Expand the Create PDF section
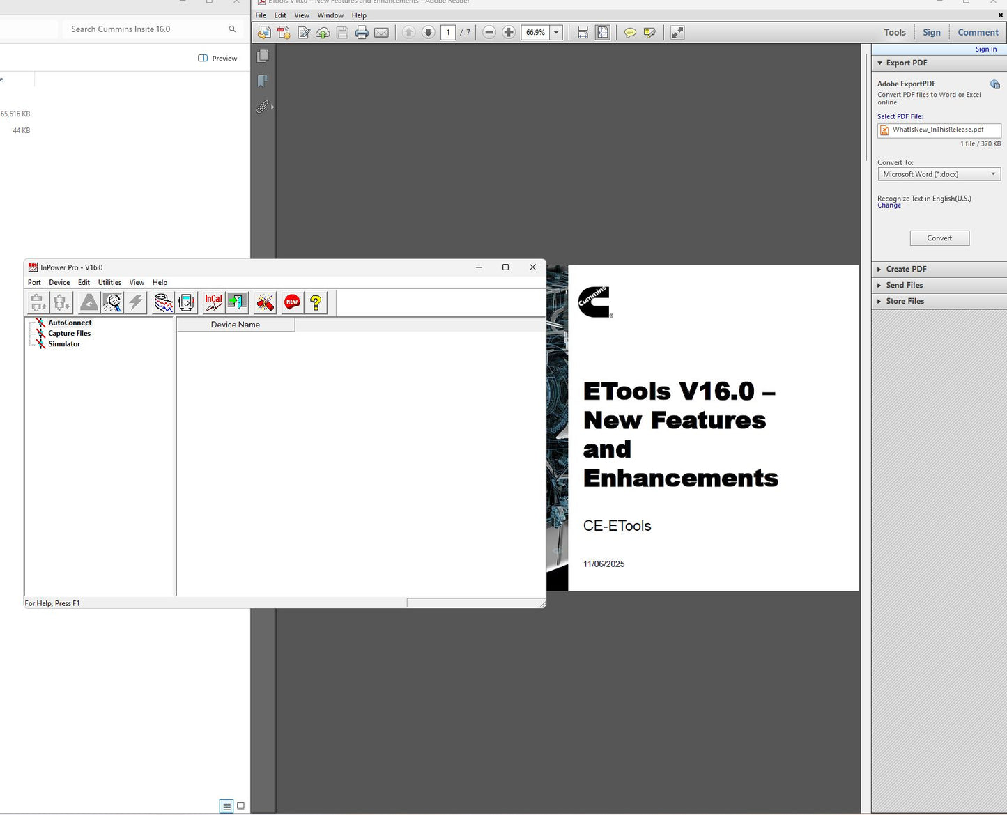Image resolution: width=1007 pixels, height=815 pixels. (x=906, y=269)
